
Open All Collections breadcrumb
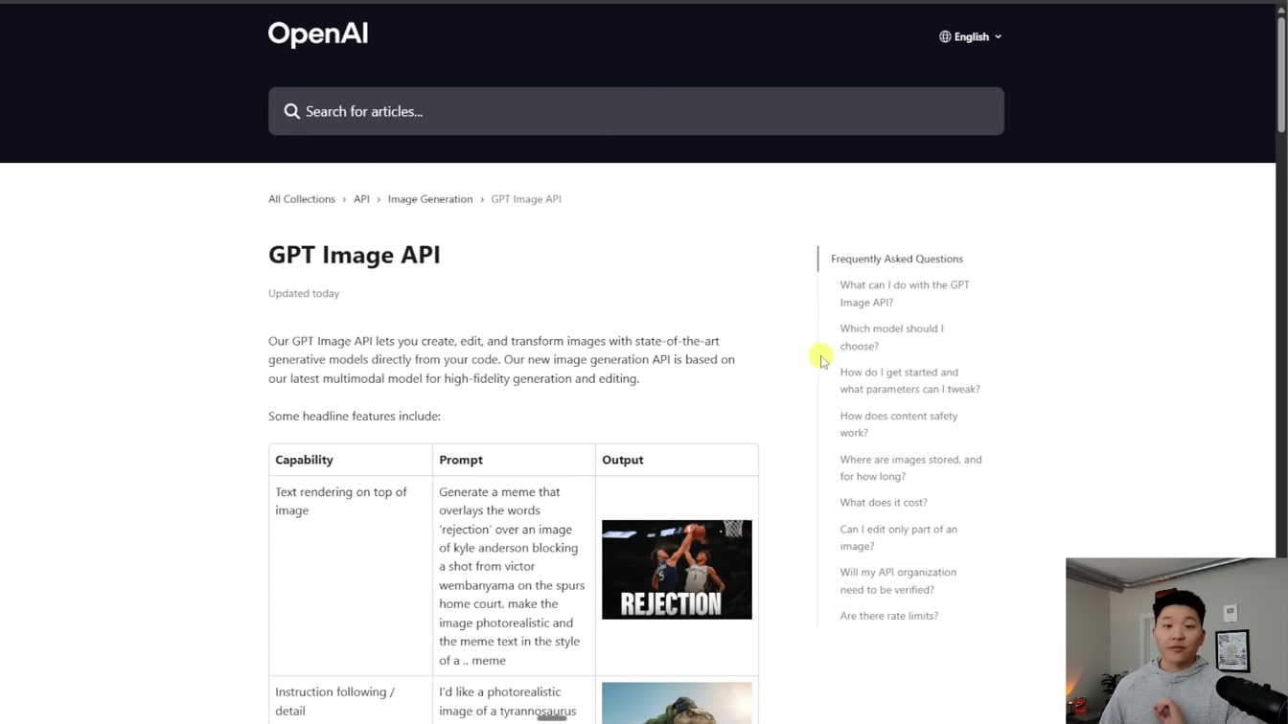(x=302, y=199)
